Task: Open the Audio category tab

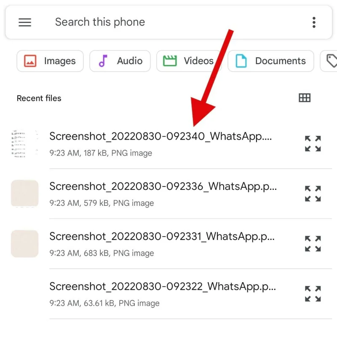Action: pyautogui.click(x=120, y=61)
